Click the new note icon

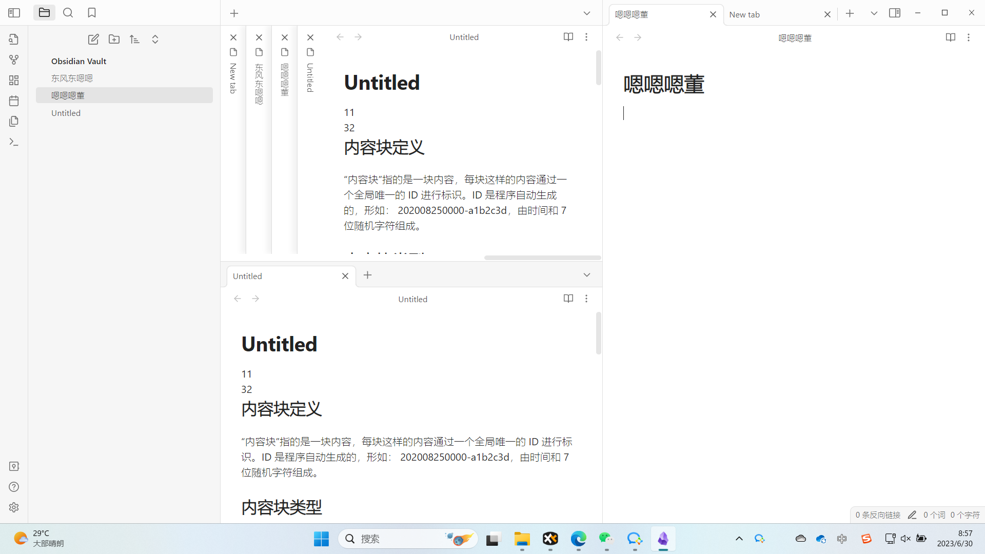click(93, 39)
